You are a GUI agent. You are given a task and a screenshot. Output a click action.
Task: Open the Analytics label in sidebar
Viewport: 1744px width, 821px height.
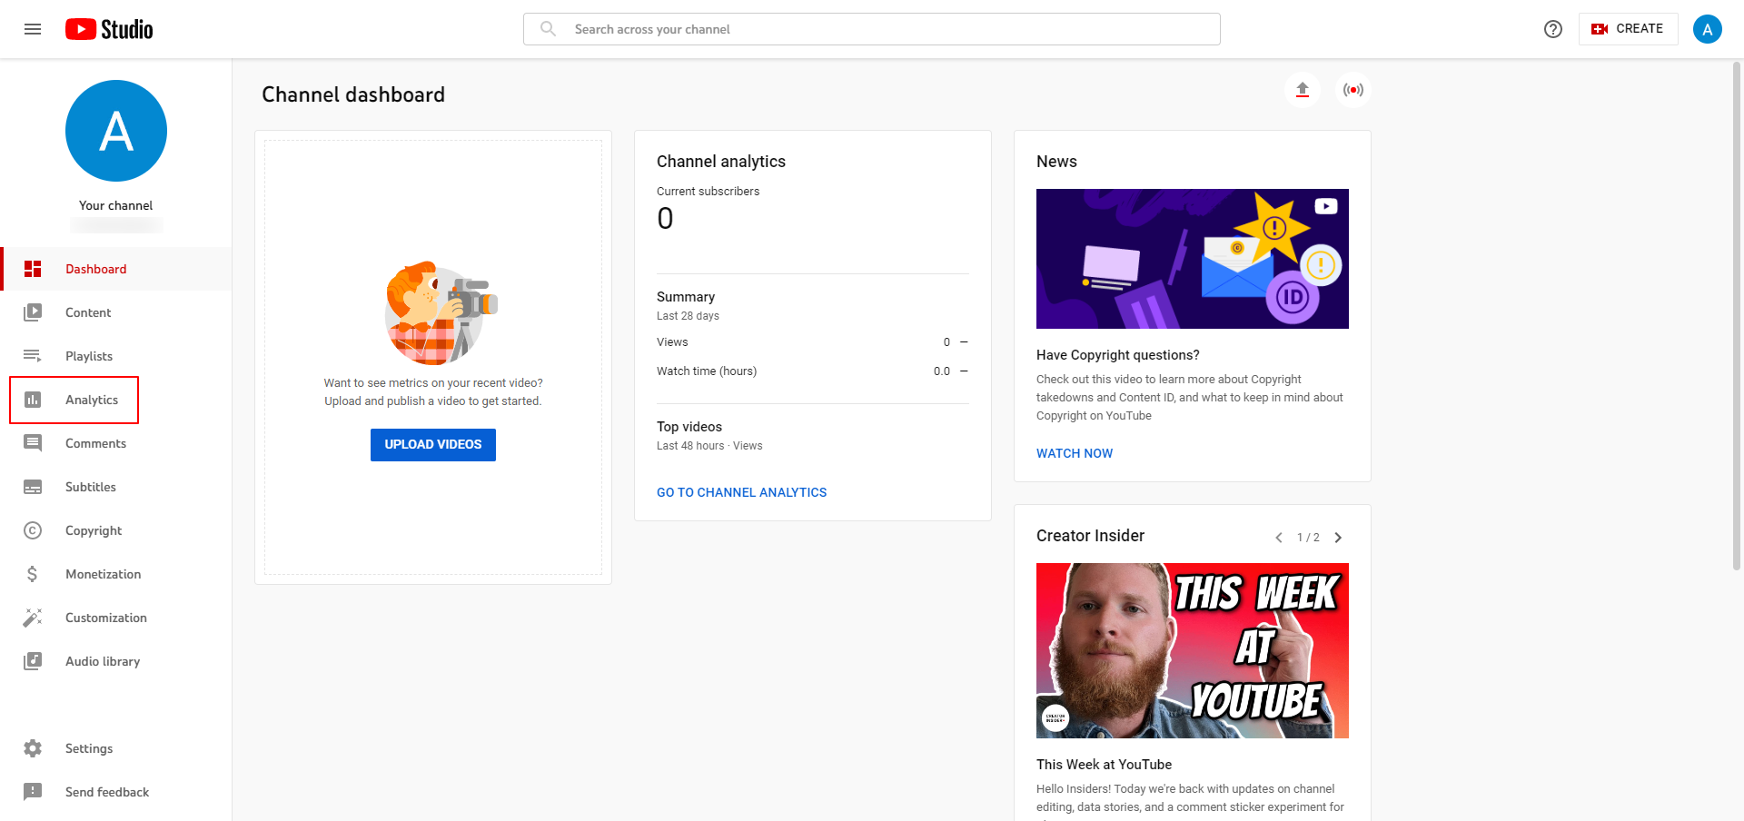click(x=92, y=400)
